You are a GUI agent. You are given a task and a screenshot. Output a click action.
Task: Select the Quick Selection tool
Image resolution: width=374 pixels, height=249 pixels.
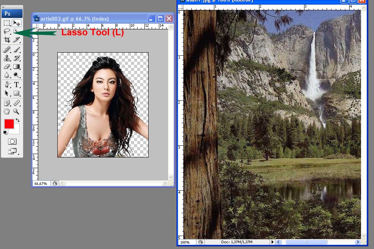coord(16,31)
